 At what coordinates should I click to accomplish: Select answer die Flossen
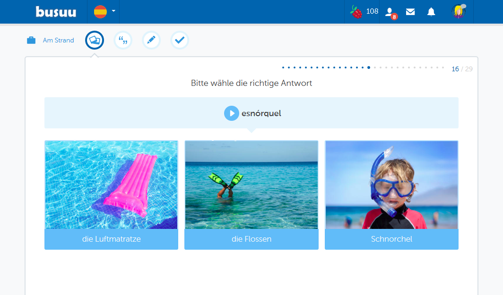(x=251, y=239)
